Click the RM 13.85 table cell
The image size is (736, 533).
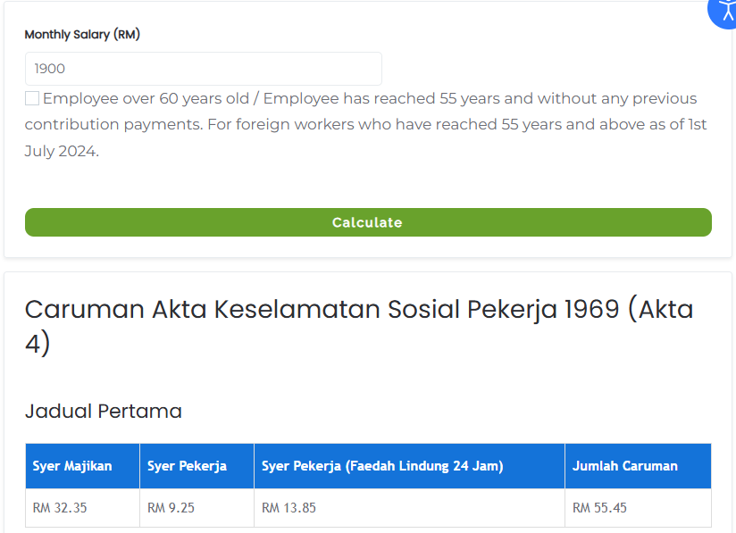tap(409, 508)
